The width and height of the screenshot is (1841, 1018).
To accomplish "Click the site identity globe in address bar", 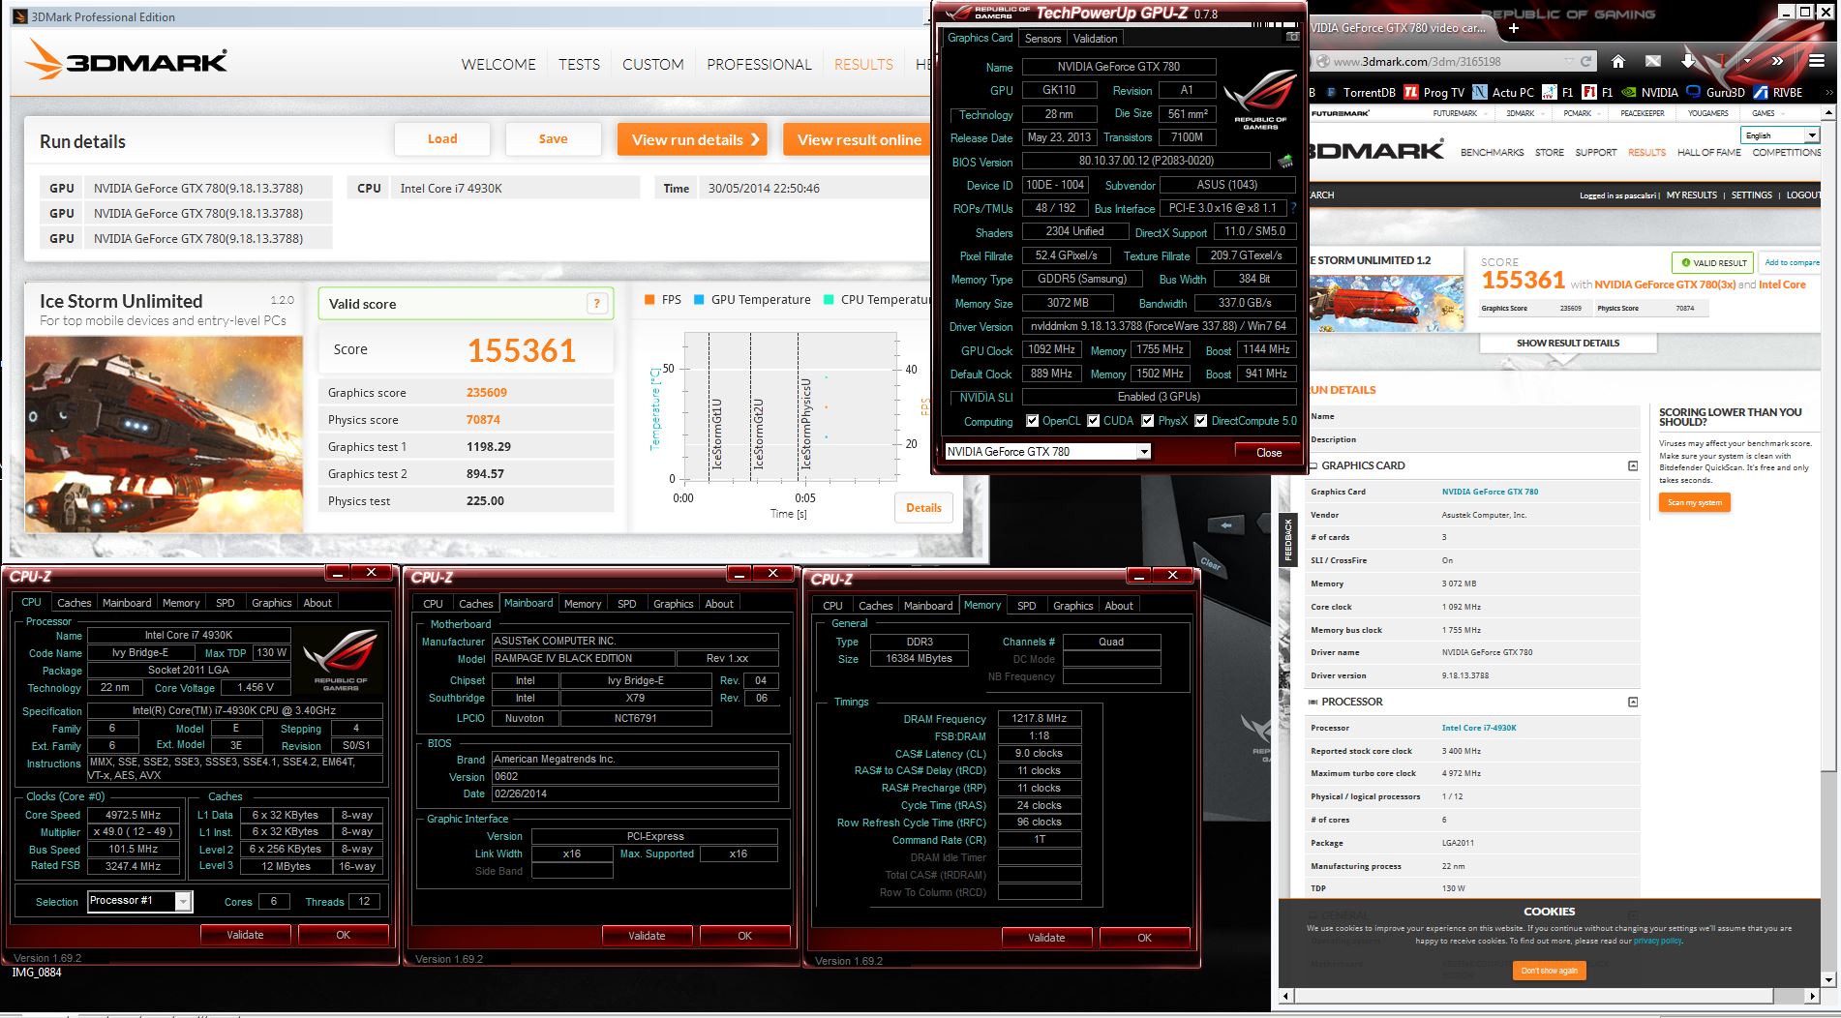I will 1321,61.
